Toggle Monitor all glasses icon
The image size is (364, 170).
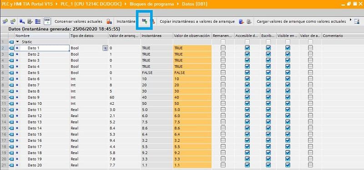click(47, 21)
